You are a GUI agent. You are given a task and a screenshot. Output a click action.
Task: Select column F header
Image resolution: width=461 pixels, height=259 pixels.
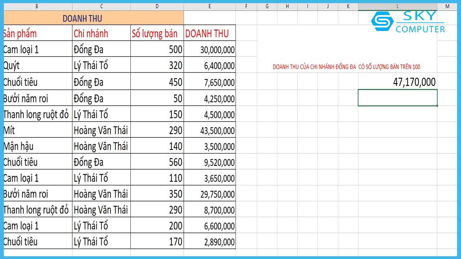pos(246,6)
